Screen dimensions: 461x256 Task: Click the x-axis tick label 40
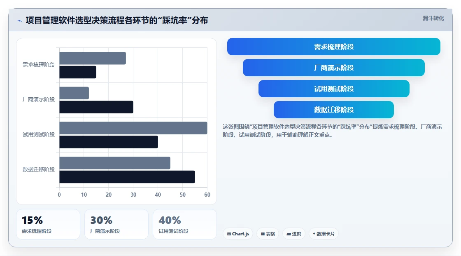coord(158,195)
